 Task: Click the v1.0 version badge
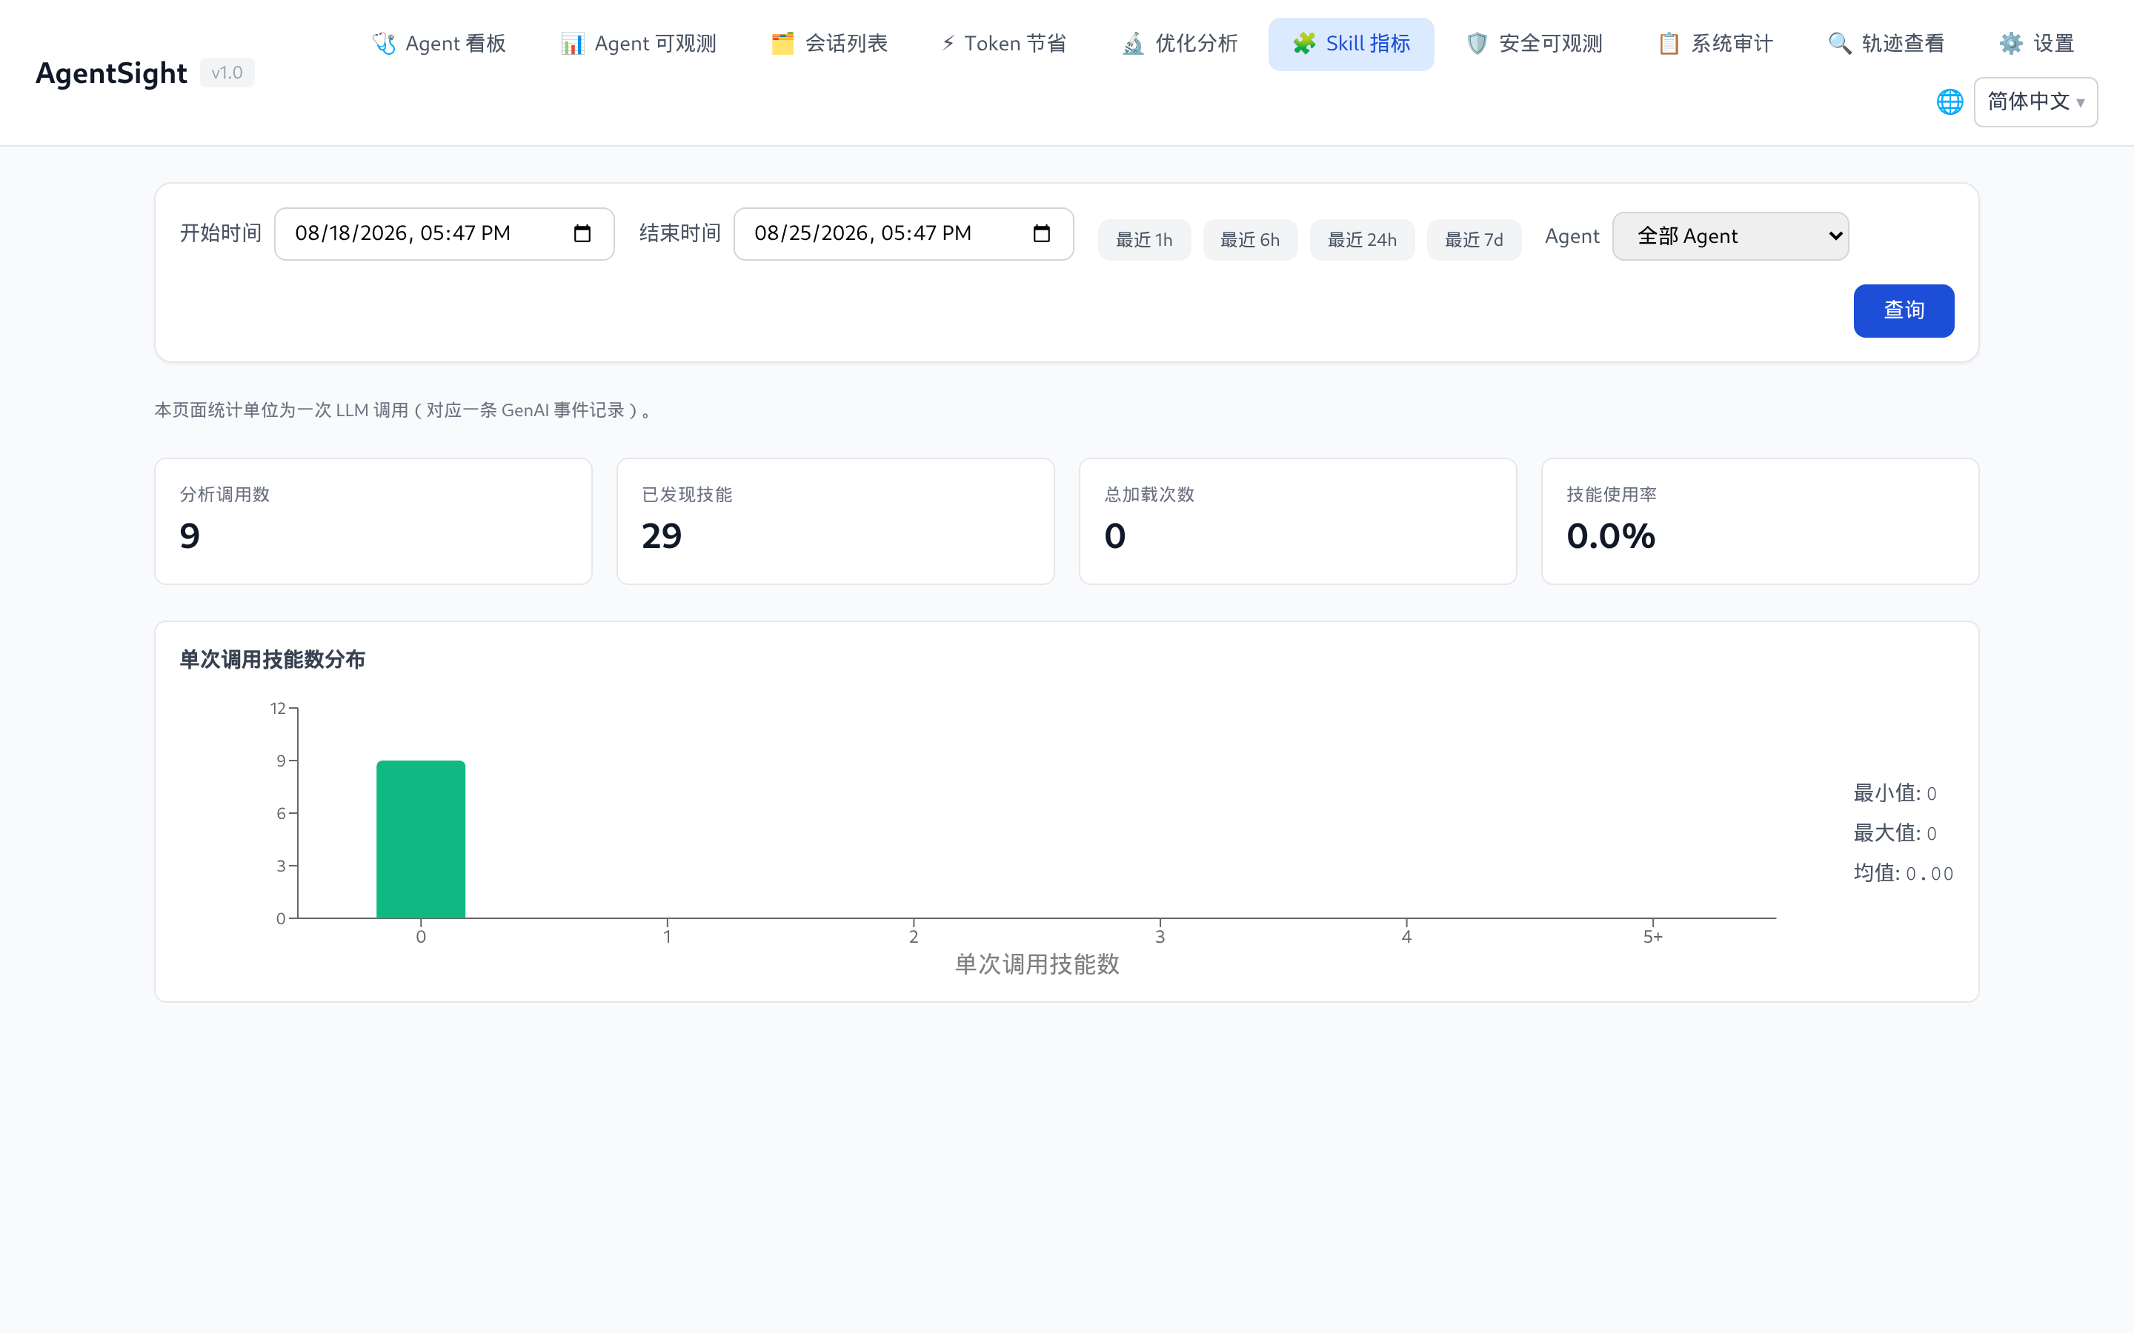click(x=227, y=73)
